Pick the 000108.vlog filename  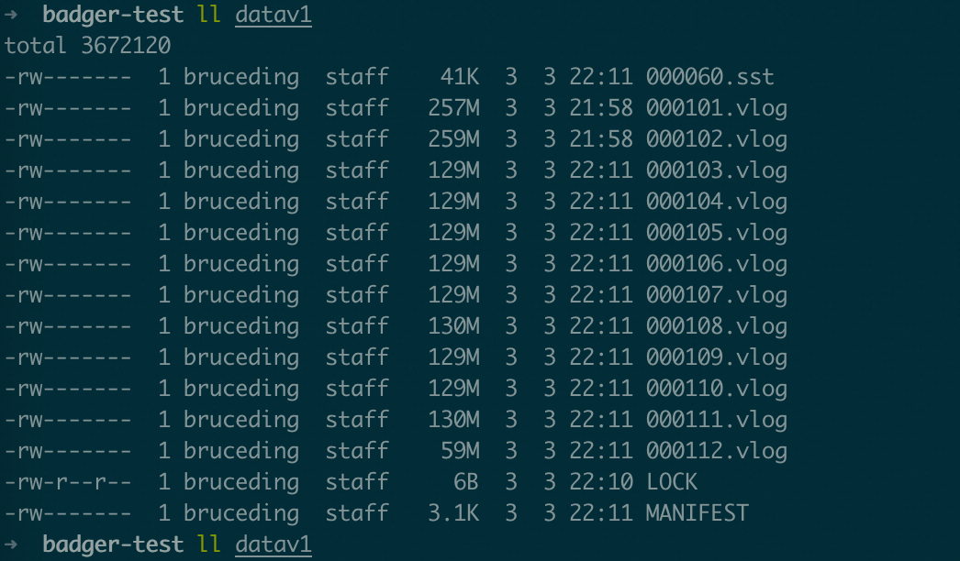point(716,326)
